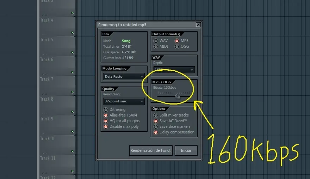Select OGG output format
This screenshot has width=310, height=179.
coord(177,47)
